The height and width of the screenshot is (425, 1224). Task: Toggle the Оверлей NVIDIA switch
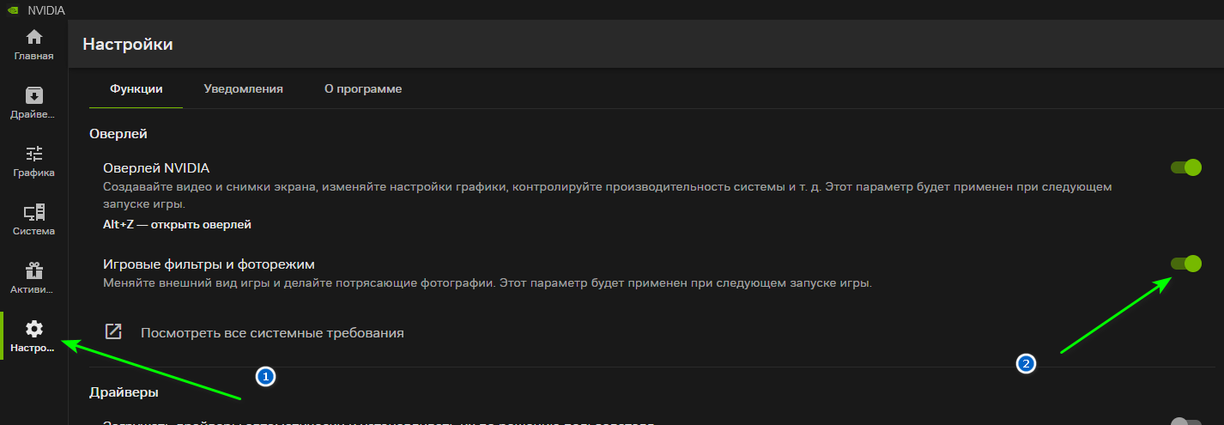(1185, 167)
